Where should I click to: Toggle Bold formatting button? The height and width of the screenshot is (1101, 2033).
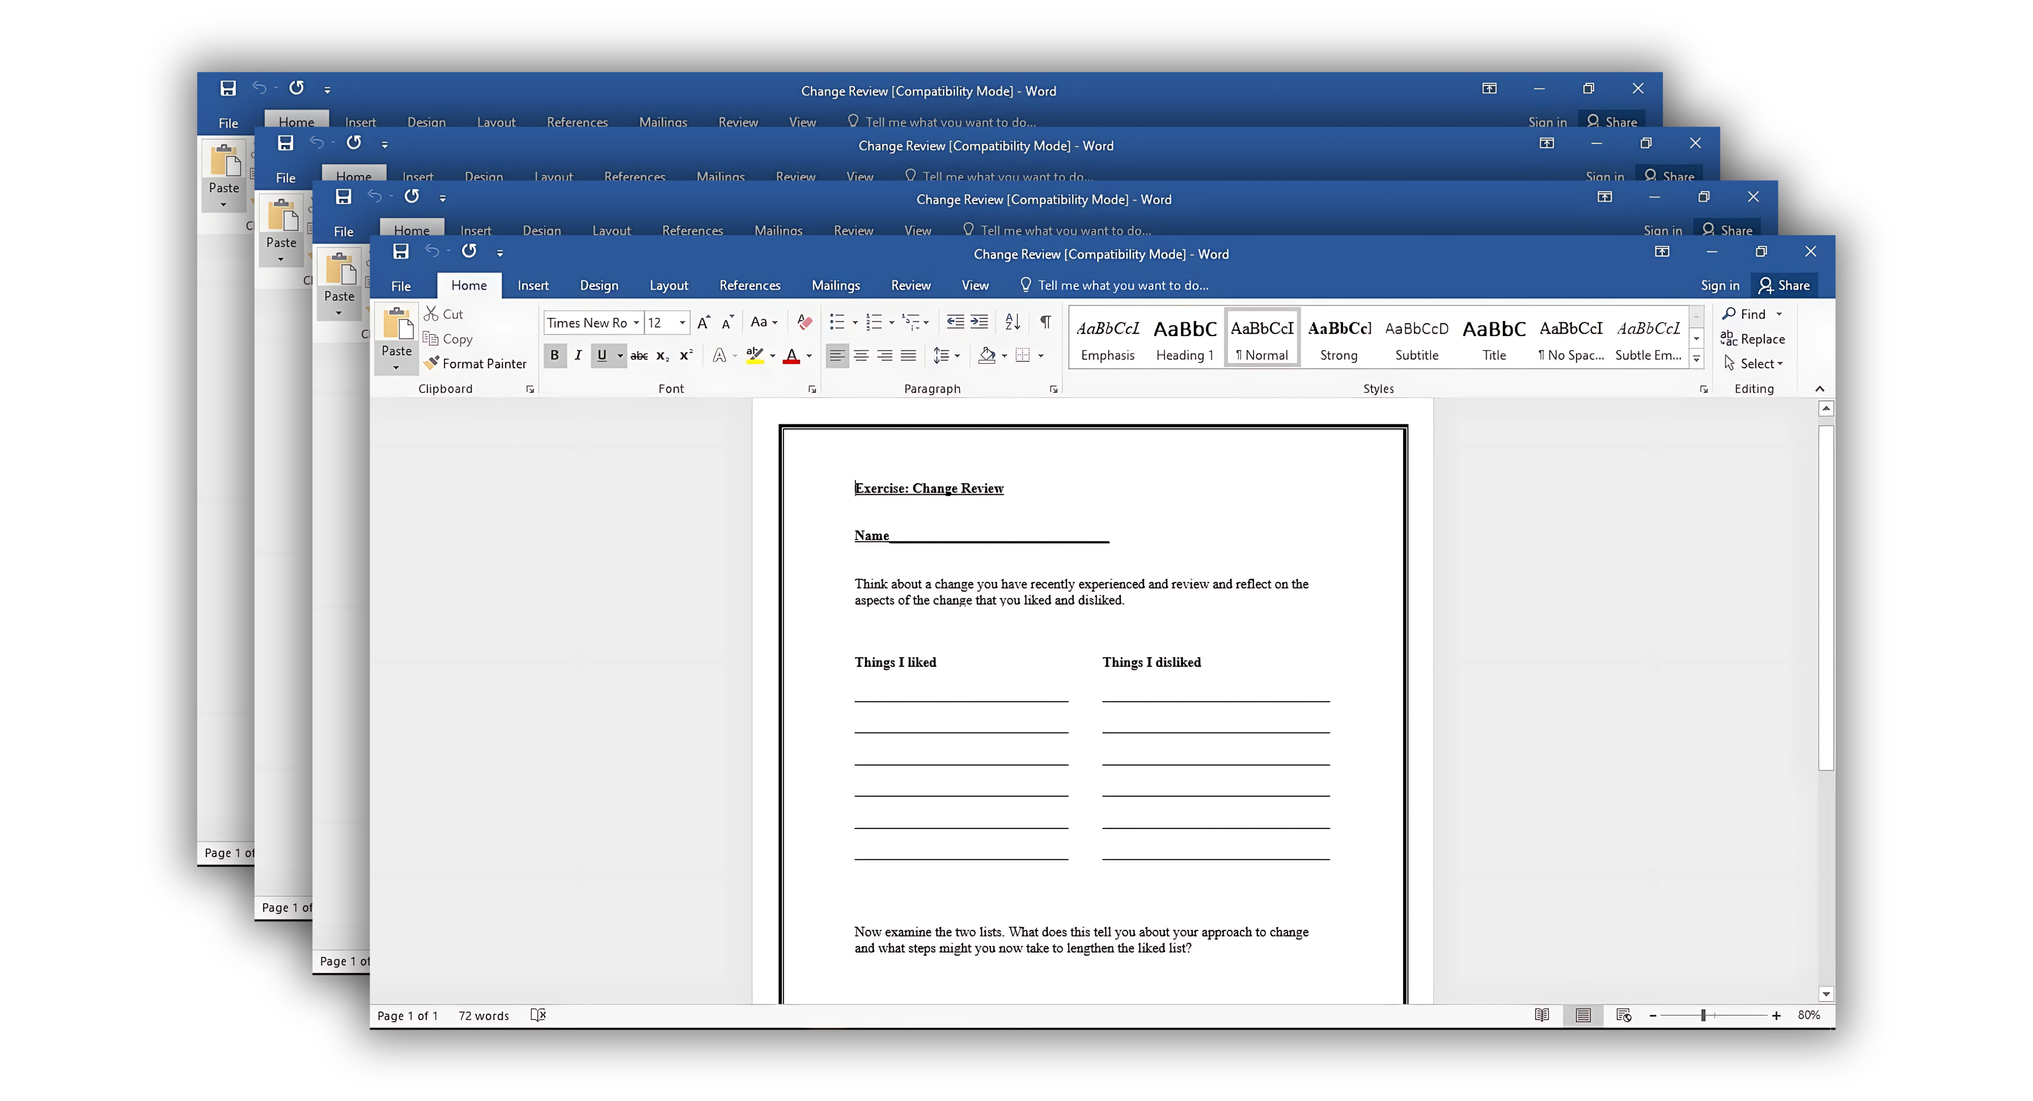(x=555, y=356)
